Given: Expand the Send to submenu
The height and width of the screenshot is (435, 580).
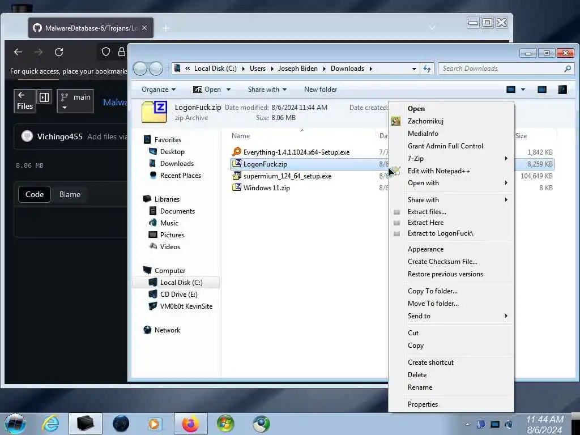Looking at the screenshot, I should click(451, 316).
